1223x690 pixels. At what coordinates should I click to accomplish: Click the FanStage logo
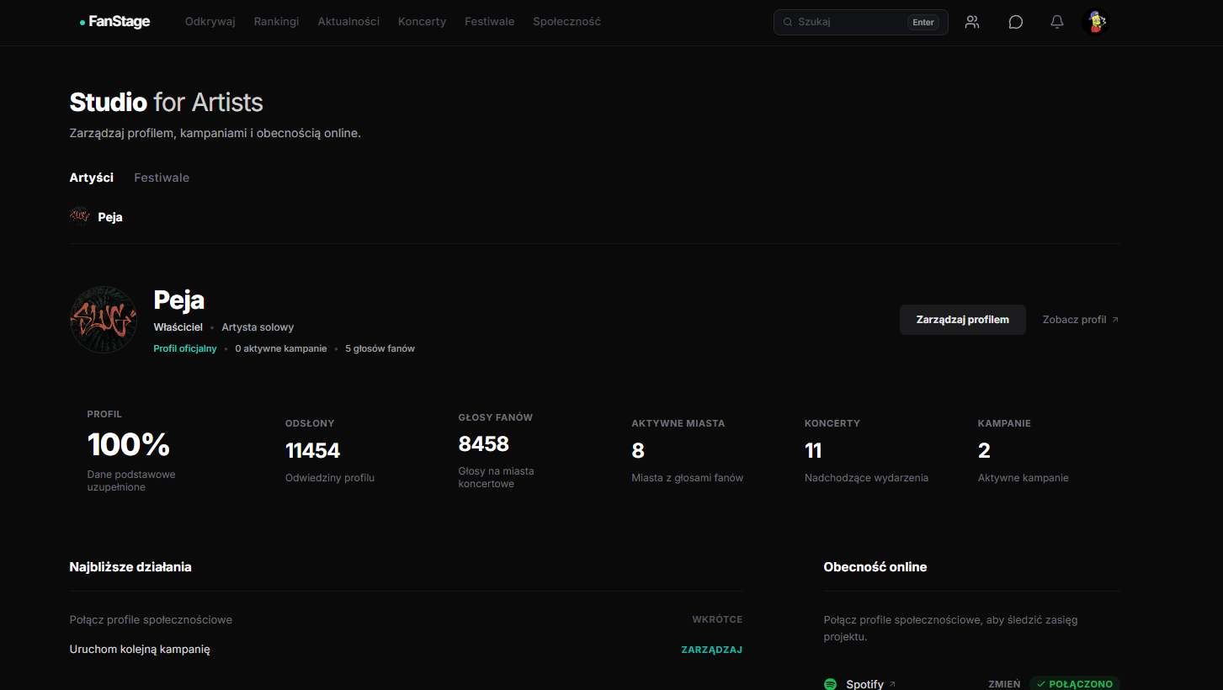pyautogui.click(x=114, y=22)
